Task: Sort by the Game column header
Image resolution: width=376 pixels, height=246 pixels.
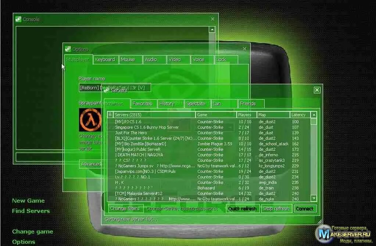Action: tap(216, 115)
